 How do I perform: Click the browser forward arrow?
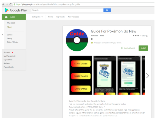7,4
